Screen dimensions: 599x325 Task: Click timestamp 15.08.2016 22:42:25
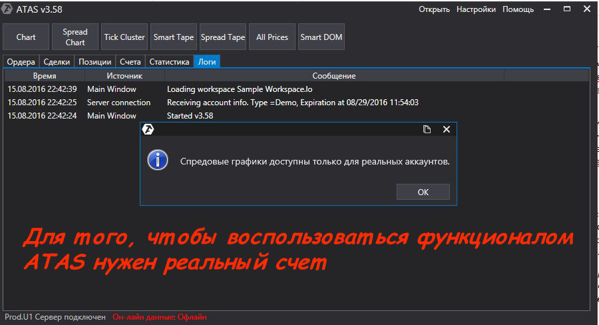point(42,103)
